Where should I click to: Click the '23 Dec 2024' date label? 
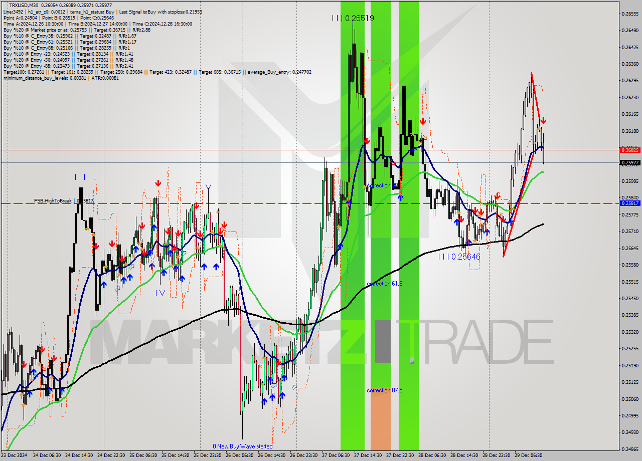click(x=15, y=455)
